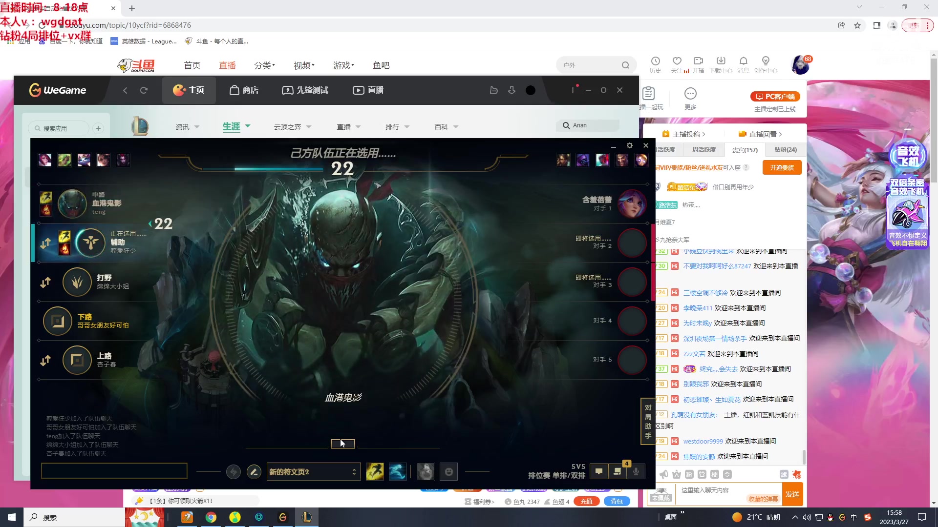Click the swap position arrows for 打野

point(45,282)
